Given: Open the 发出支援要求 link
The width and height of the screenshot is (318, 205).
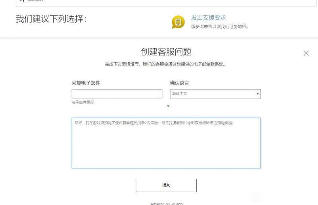Looking at the screenshot, I should tap(208, 18).
